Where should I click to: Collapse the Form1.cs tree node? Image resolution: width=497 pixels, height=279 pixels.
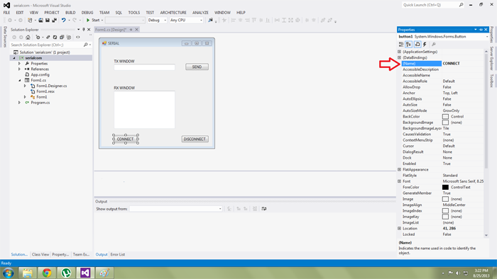[x=19, y=80]
